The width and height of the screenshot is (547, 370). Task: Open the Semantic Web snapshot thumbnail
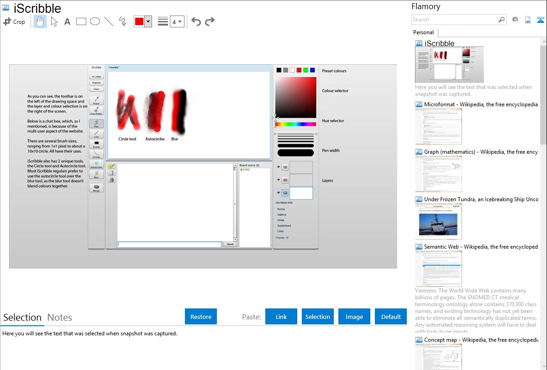point(438,269)
